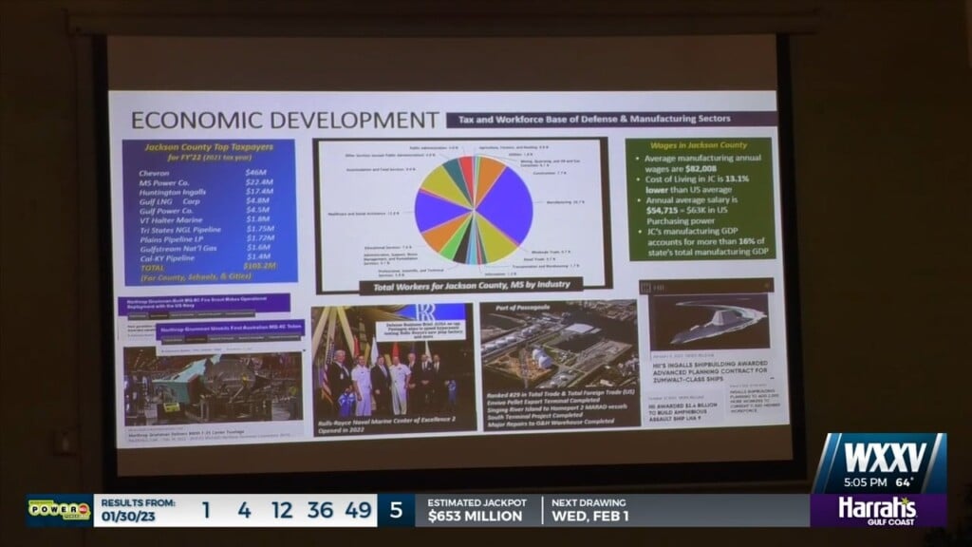Screen dimensions: 972x547
Task: Click the Powerball logo in the ticker
Action: click(x=60, y=510)
